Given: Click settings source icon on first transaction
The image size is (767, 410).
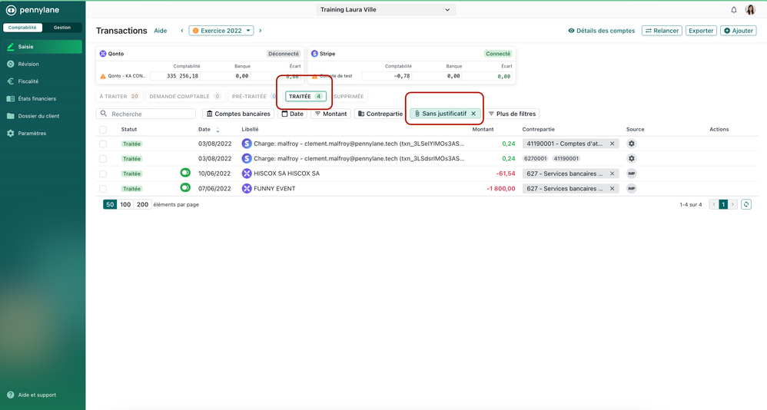Looking at the screenshot, I should point(632,144).
